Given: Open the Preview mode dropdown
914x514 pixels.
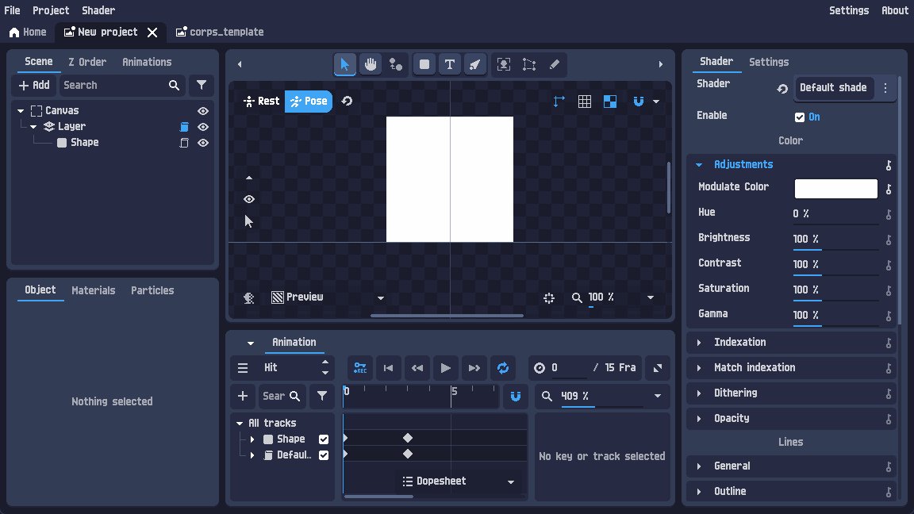Looking at the screenshot, I should click(328, 297).
